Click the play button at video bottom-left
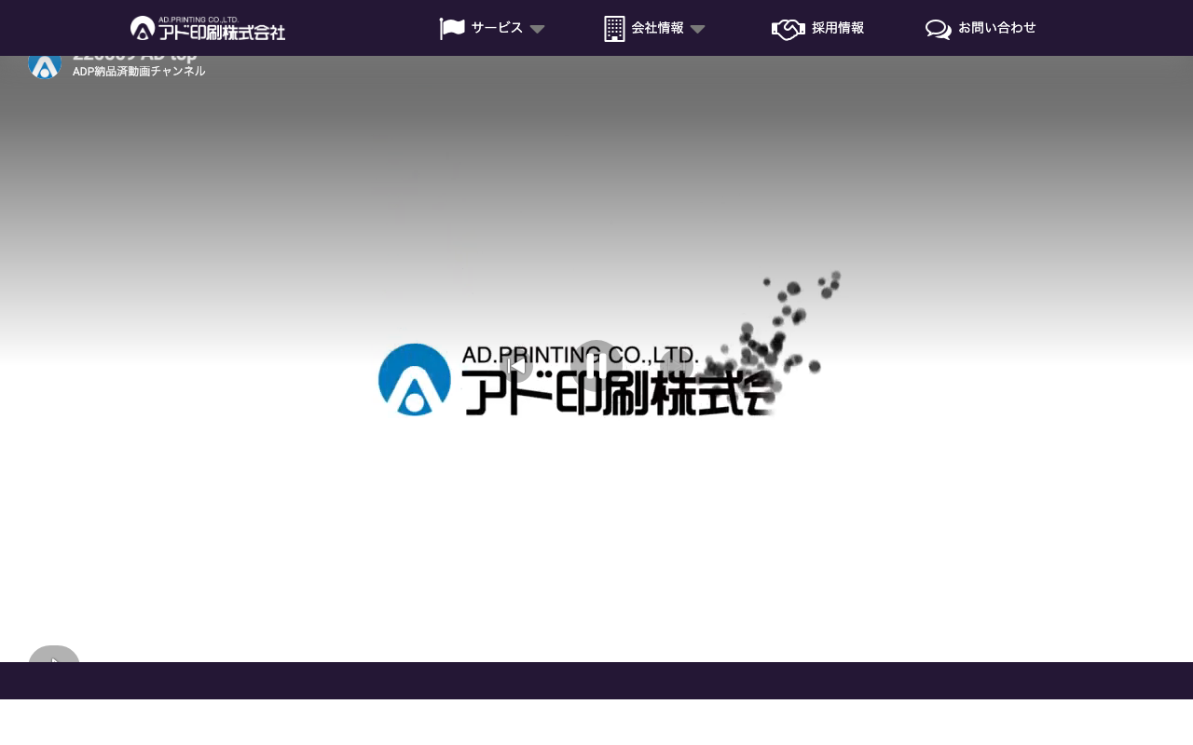Image resolution: width=1193 pixels, height=745 pixels. tap(54, 654)
